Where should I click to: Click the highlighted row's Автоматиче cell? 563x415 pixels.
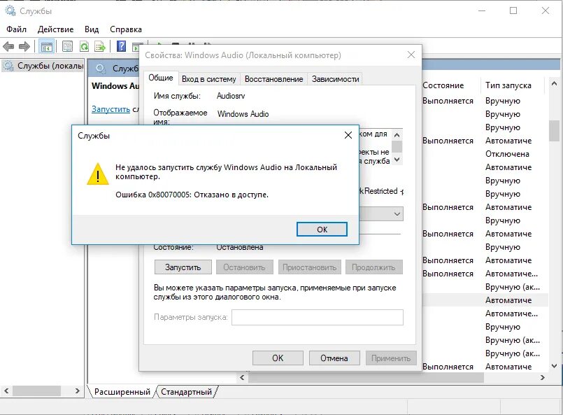tap(508, 300)
